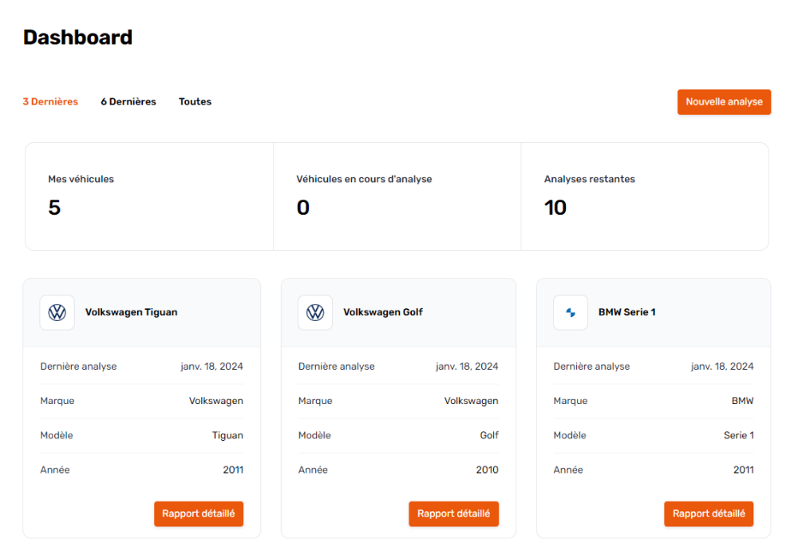Click the Volkswagen Tiguan card title

(x=132, y=312)
